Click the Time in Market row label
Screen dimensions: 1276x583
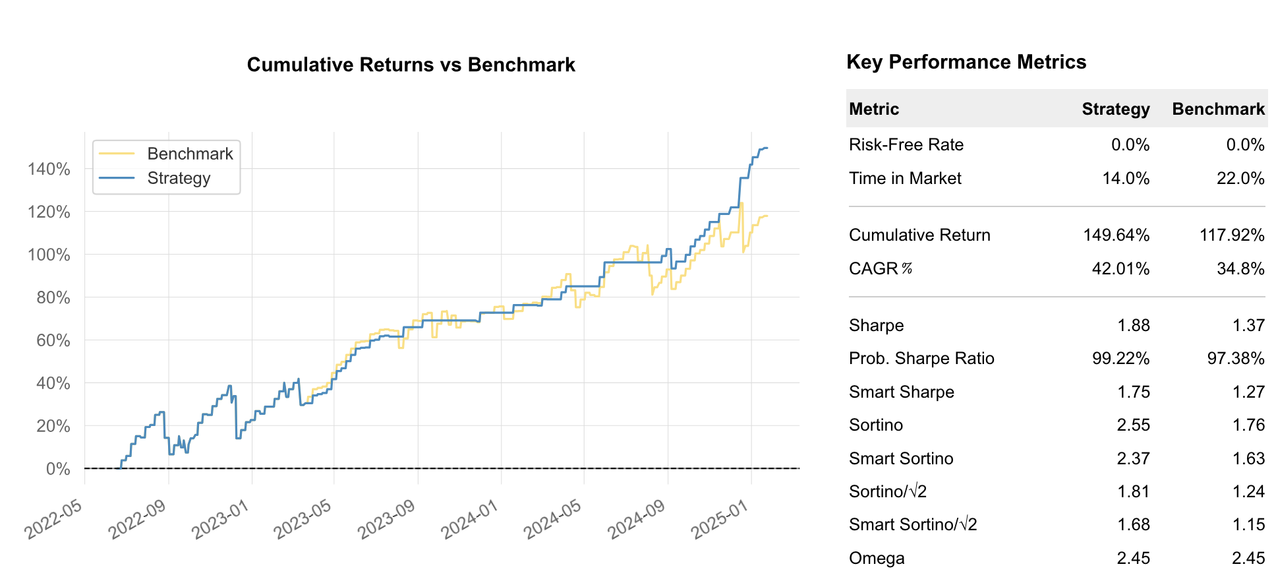pyautogui.click(x=904, y=178)
